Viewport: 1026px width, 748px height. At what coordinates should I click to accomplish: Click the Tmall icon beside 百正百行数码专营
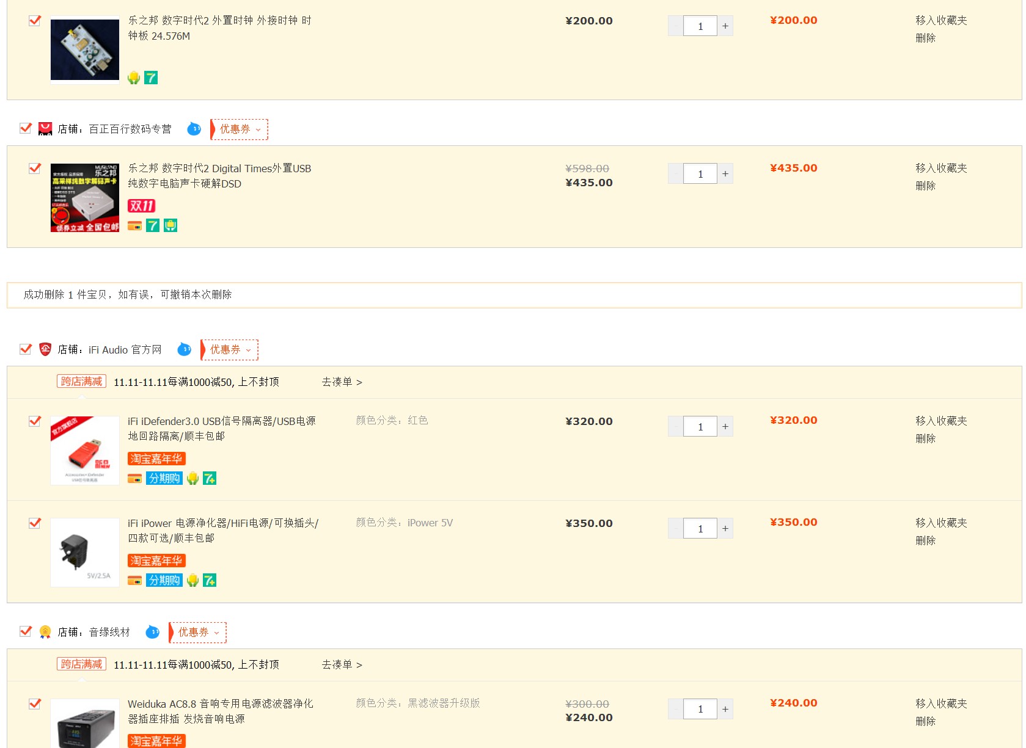click(x=45, y=129)
